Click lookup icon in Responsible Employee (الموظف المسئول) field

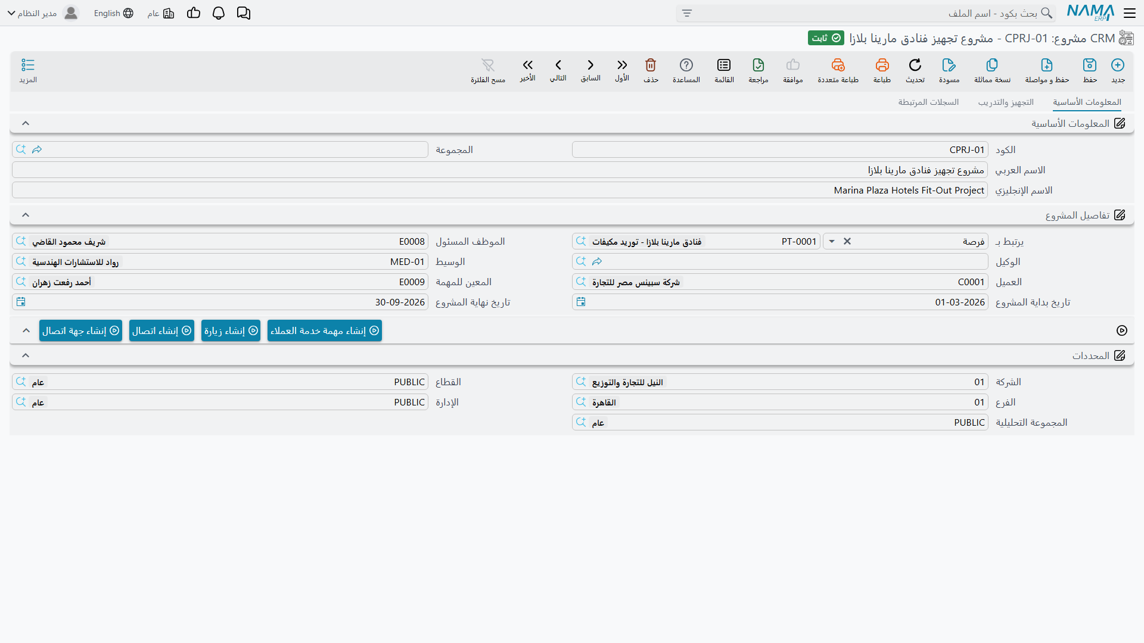[21, 241]
